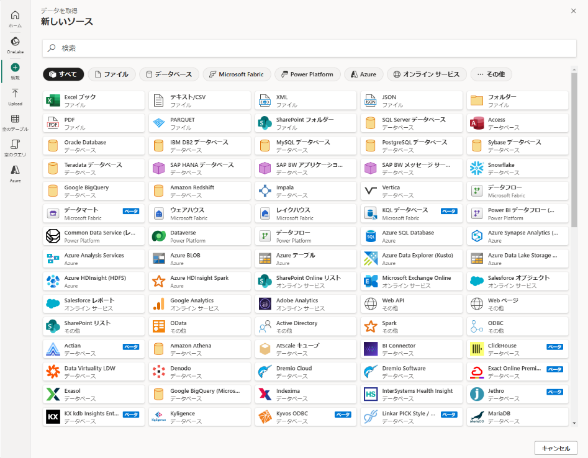This screenshot has height=458, width=588.
Task: Choose the Web API source card
Action: click(412, 304)
